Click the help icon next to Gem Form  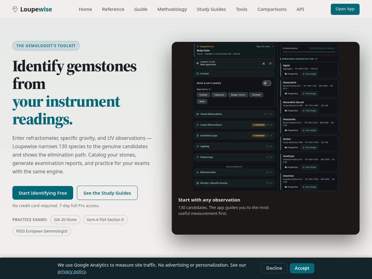(x=210, y=89)
